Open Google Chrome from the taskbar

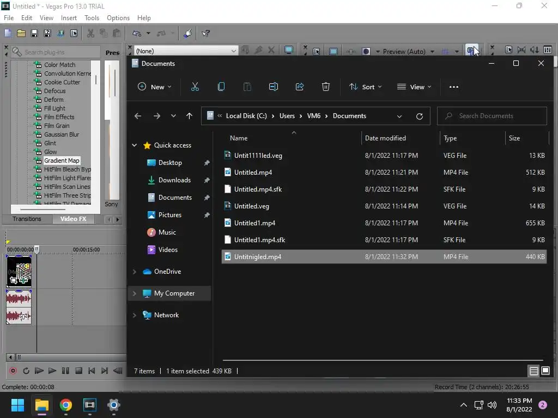(66, 405)
